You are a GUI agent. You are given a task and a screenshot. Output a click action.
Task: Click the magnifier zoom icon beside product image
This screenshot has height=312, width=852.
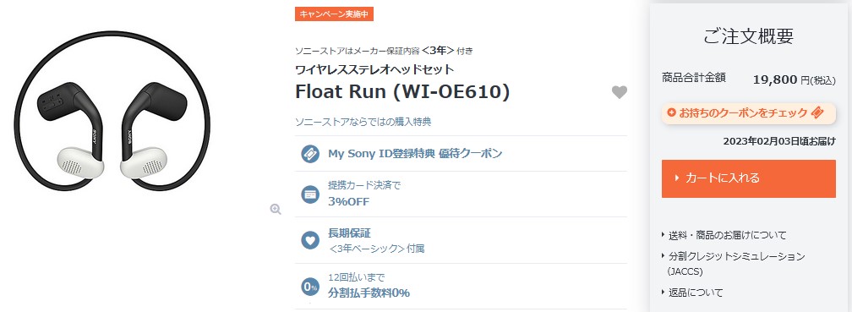point(276,210)
